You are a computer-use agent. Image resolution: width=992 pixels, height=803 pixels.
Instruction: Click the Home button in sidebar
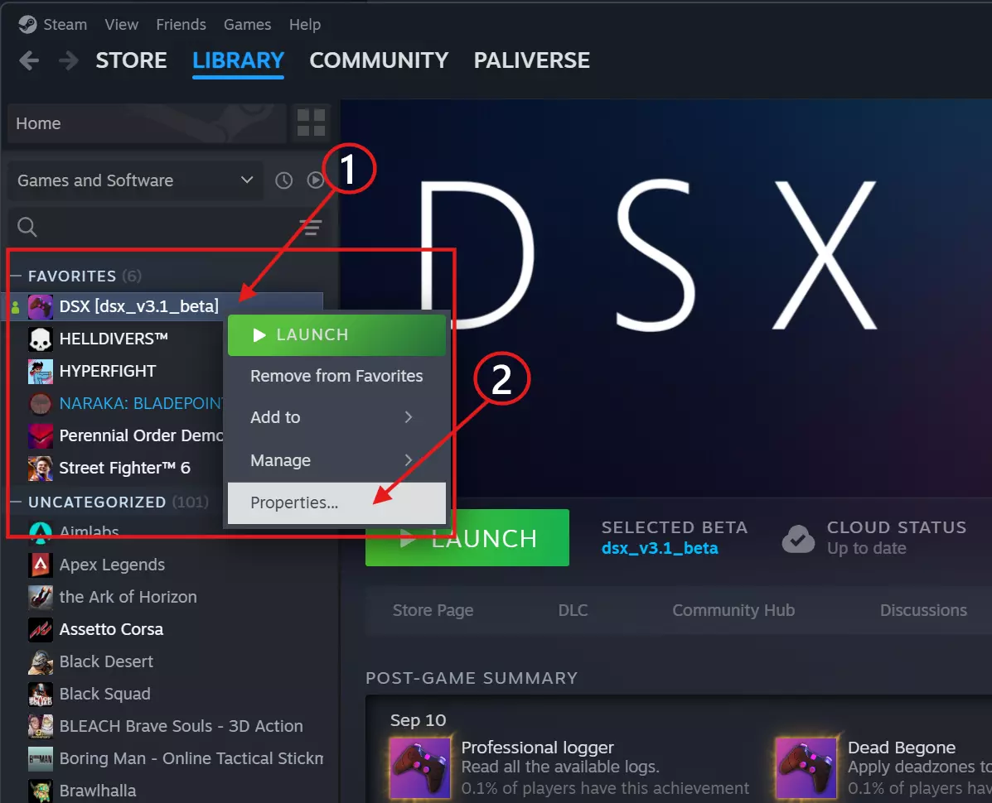click(x=147, y=123)
